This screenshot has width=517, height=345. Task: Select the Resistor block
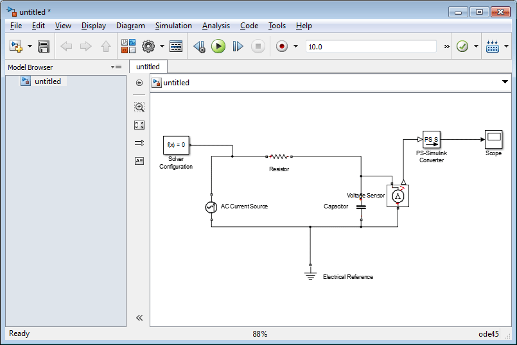pos(279,156)
